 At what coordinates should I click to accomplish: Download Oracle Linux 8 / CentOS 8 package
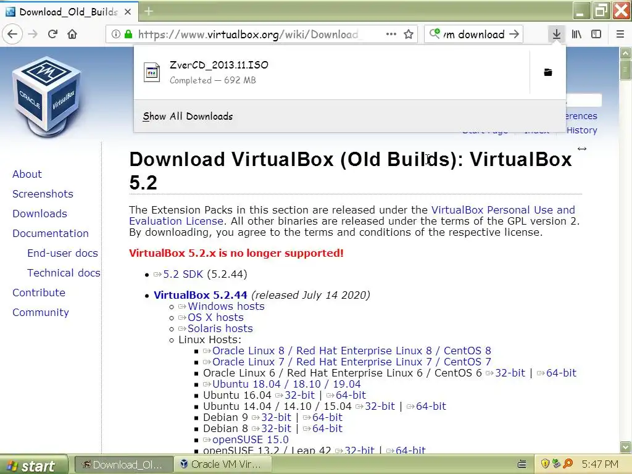tap(351, 351)
